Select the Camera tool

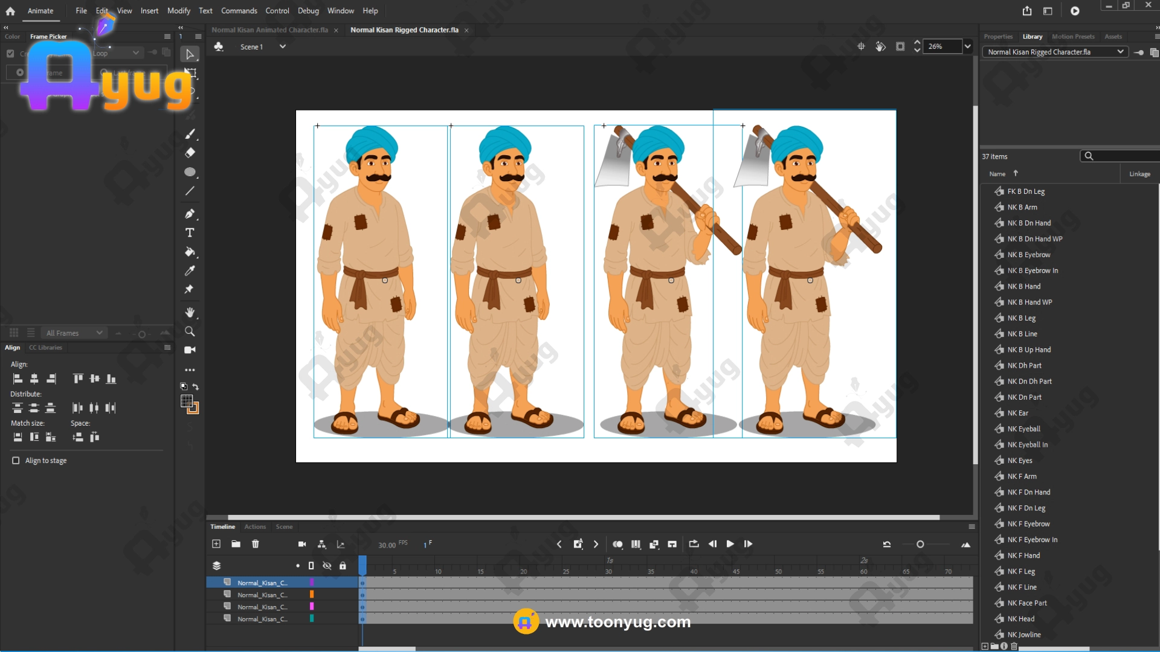click(x=190, y=350)
